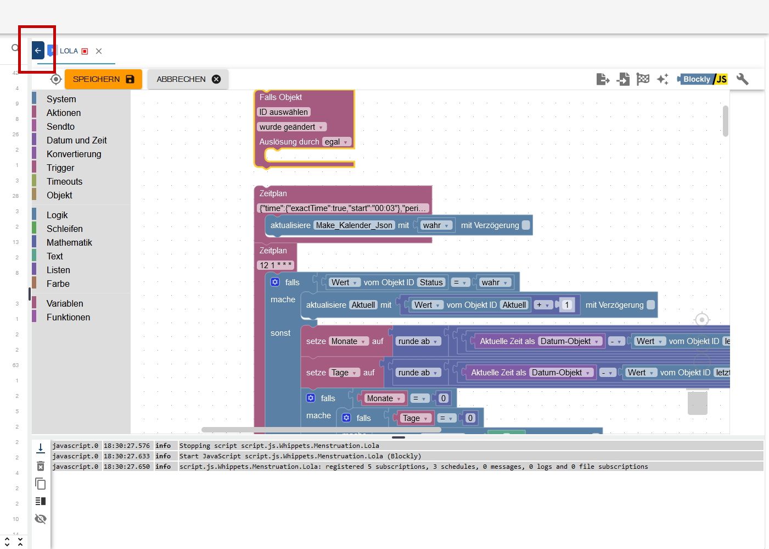The height and width of the screenshot is (549, 769).
Task: Switch to the LOLA tab
Action: pyautogui.click(x=69, y=51)
